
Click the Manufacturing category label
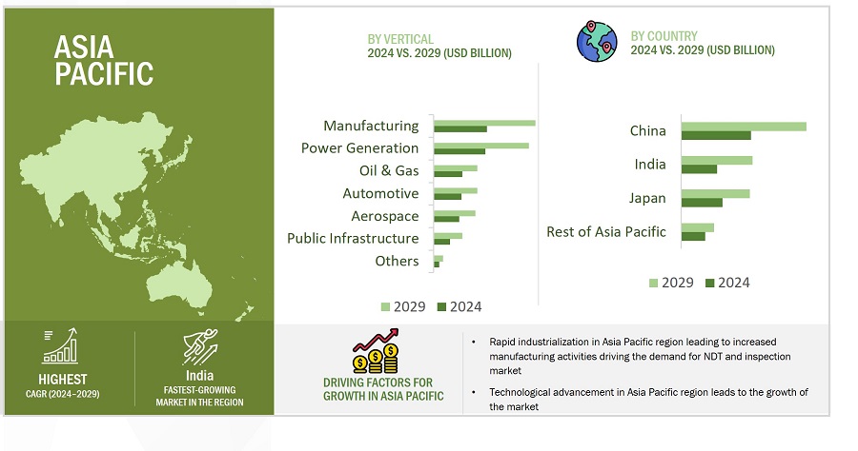(371, 126)
